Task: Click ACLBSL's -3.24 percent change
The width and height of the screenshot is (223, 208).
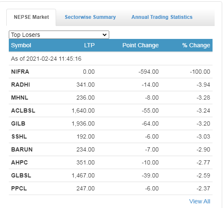Action: 203,110
